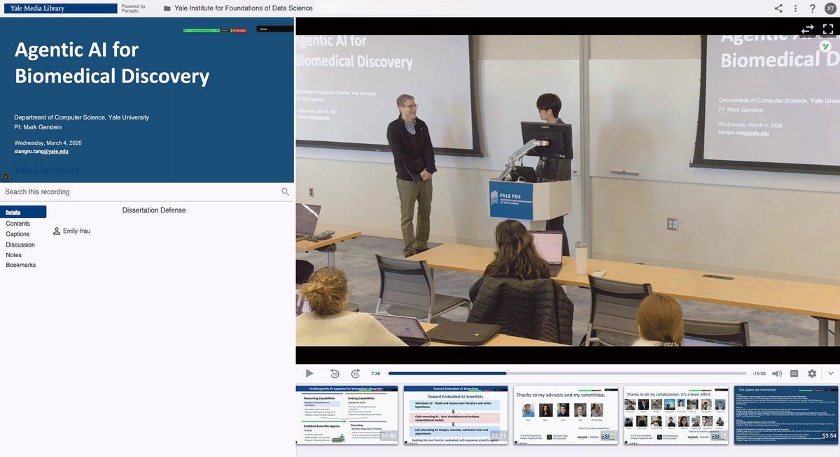Viewport: 840px width, 457px height.
Task: Click the Play button
Action: [309, 374]
